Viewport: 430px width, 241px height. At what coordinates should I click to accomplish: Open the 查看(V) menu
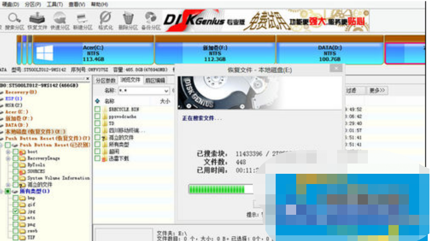[x=77, y=5]
